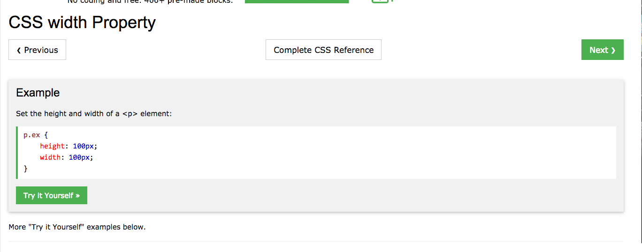Click the CSS width Property heading
642x252 pixels.
(82, 22)
